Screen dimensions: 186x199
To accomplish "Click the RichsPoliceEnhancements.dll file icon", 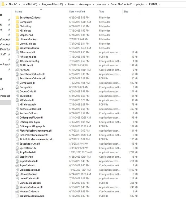I will (17, 131).
